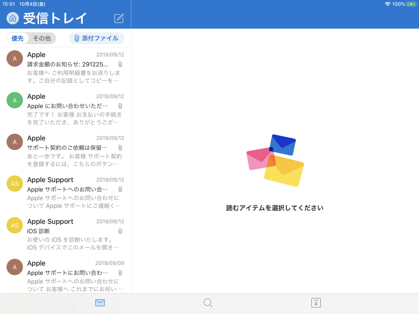Tap the battery indicator in status bar

click(411, 4)
